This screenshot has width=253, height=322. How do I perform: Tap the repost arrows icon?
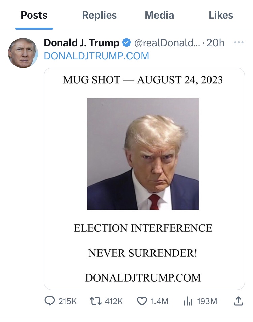click(x=96, y=301)
